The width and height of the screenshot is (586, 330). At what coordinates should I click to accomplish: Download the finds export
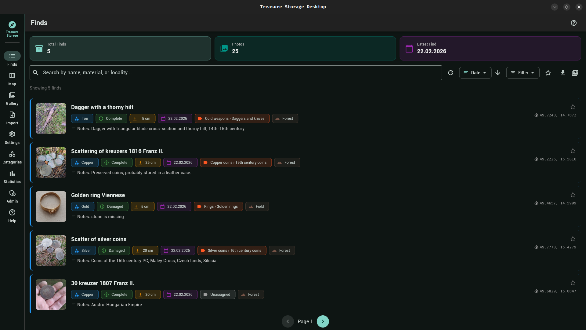tap(563, 72)
